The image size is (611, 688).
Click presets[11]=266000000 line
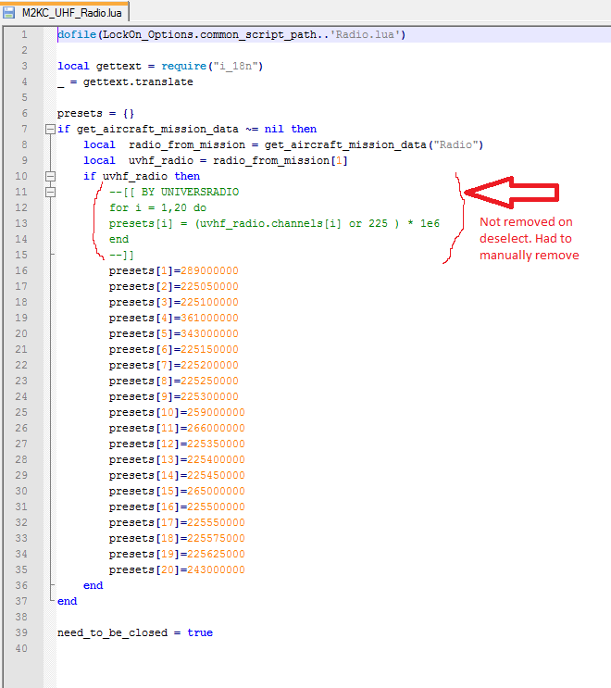(177, 428)
